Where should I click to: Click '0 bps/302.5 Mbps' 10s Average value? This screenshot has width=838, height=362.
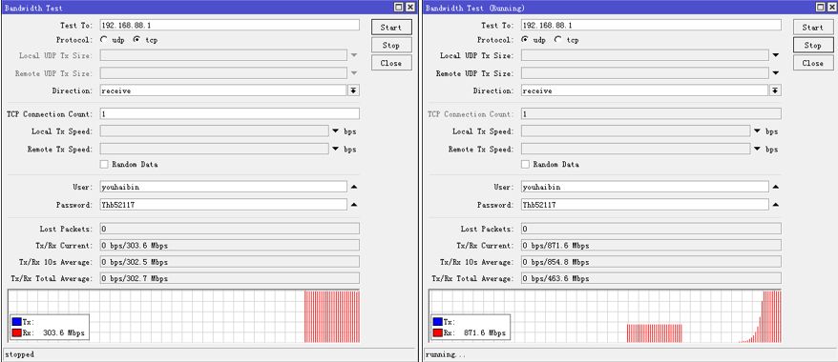click(x=230, y=262)
